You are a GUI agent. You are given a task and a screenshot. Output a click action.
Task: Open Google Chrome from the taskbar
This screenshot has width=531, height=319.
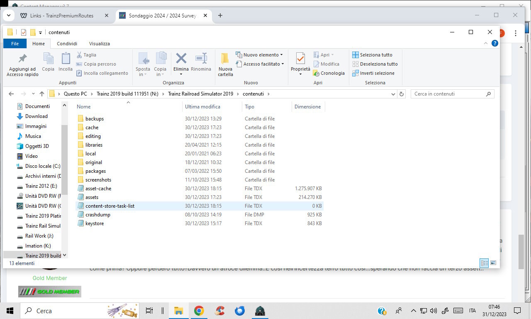199,311
